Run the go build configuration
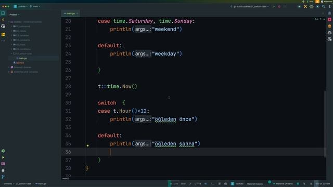 [x=274, y=7]
